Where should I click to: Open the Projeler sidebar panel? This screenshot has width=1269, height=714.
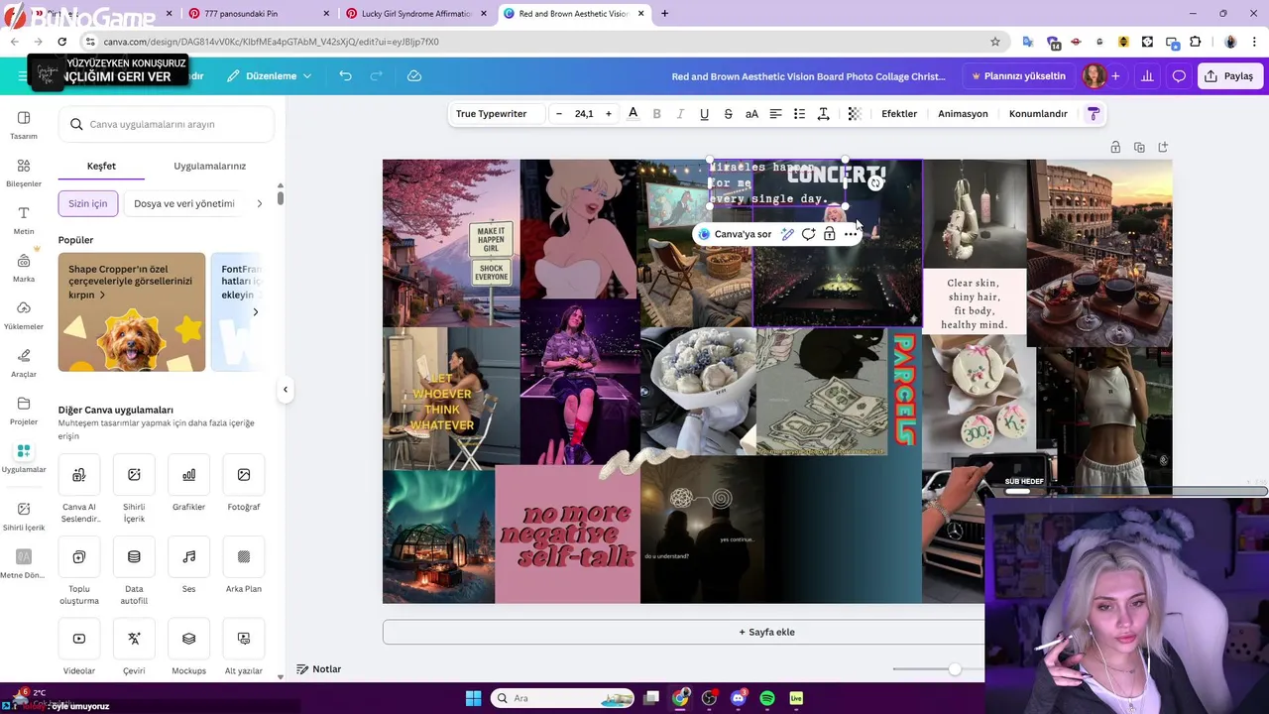click(24, 411)
